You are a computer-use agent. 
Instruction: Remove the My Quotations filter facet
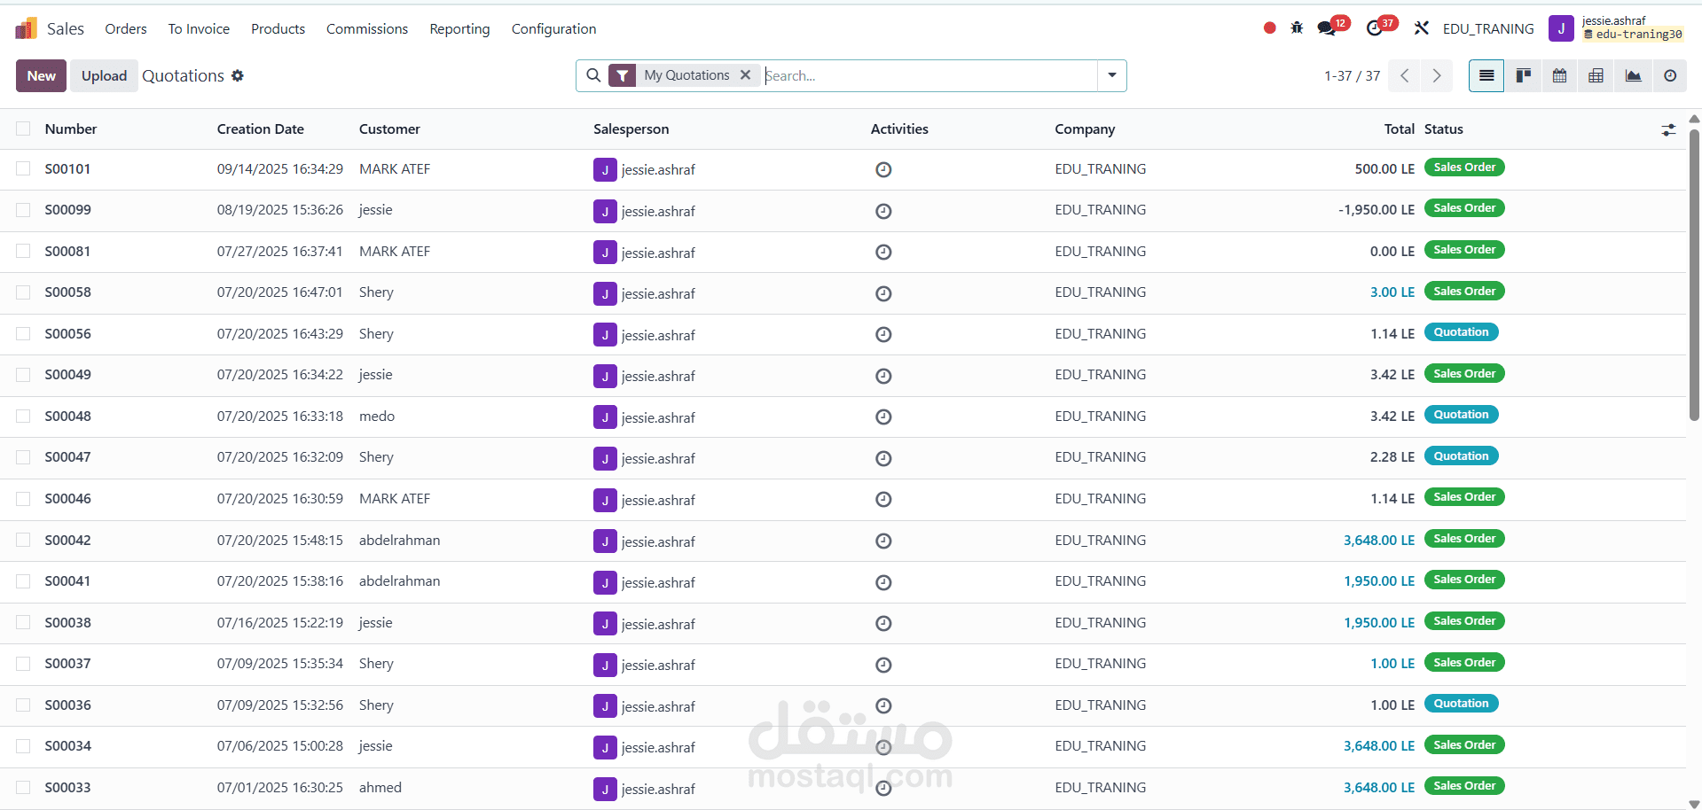(x=745, y=75)
